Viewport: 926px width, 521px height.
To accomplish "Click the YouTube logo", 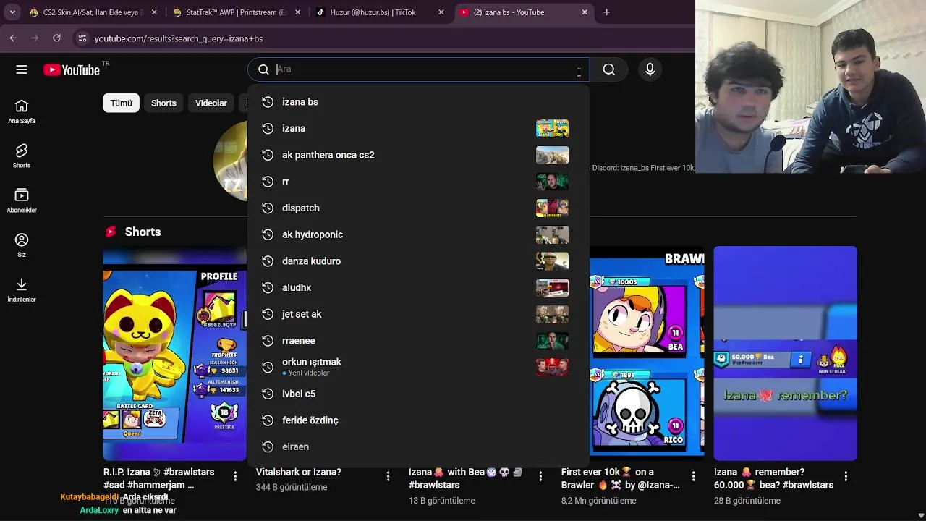I will point(71,69).
